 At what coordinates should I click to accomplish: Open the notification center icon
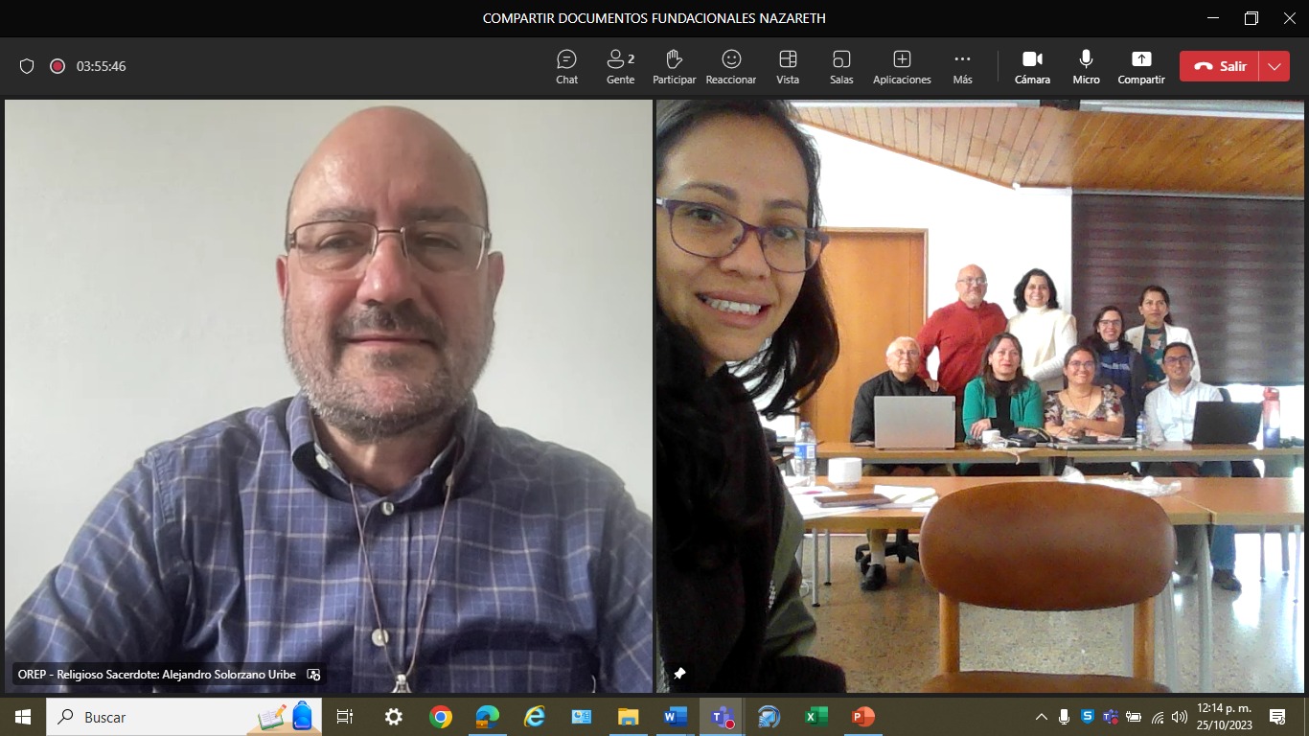1277,717
